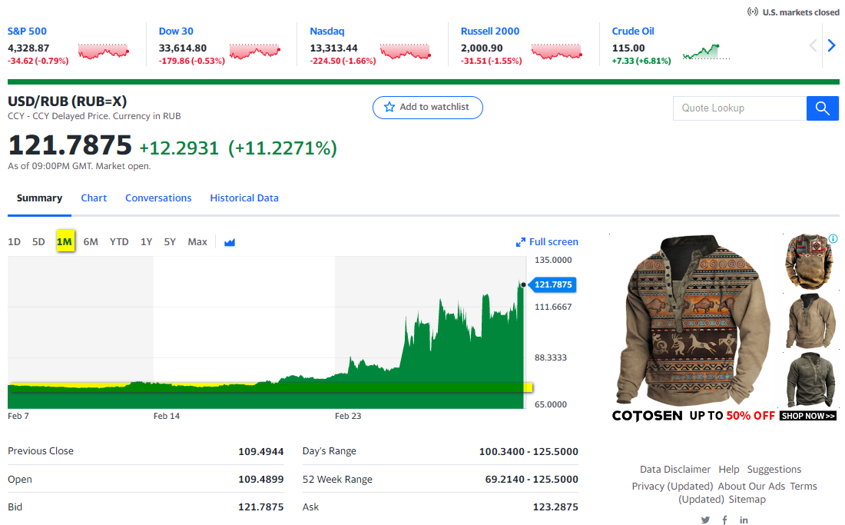Click the large patterned sweater ad image

(x=695, y=321)
